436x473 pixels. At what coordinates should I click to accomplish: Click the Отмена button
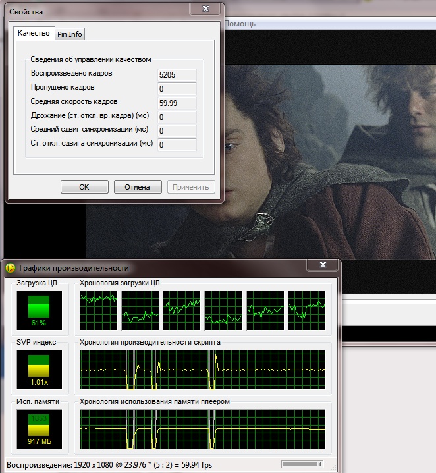tap(138, 187)
